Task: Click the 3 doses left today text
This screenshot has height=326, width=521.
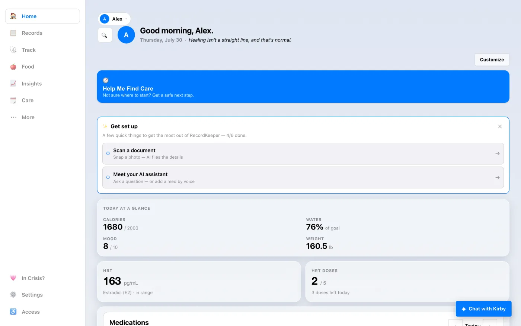Action: pos(330,293)
